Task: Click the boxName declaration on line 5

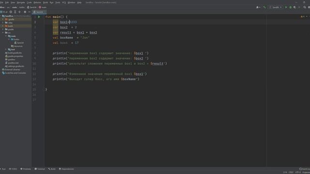Action: tap(67, 38)
